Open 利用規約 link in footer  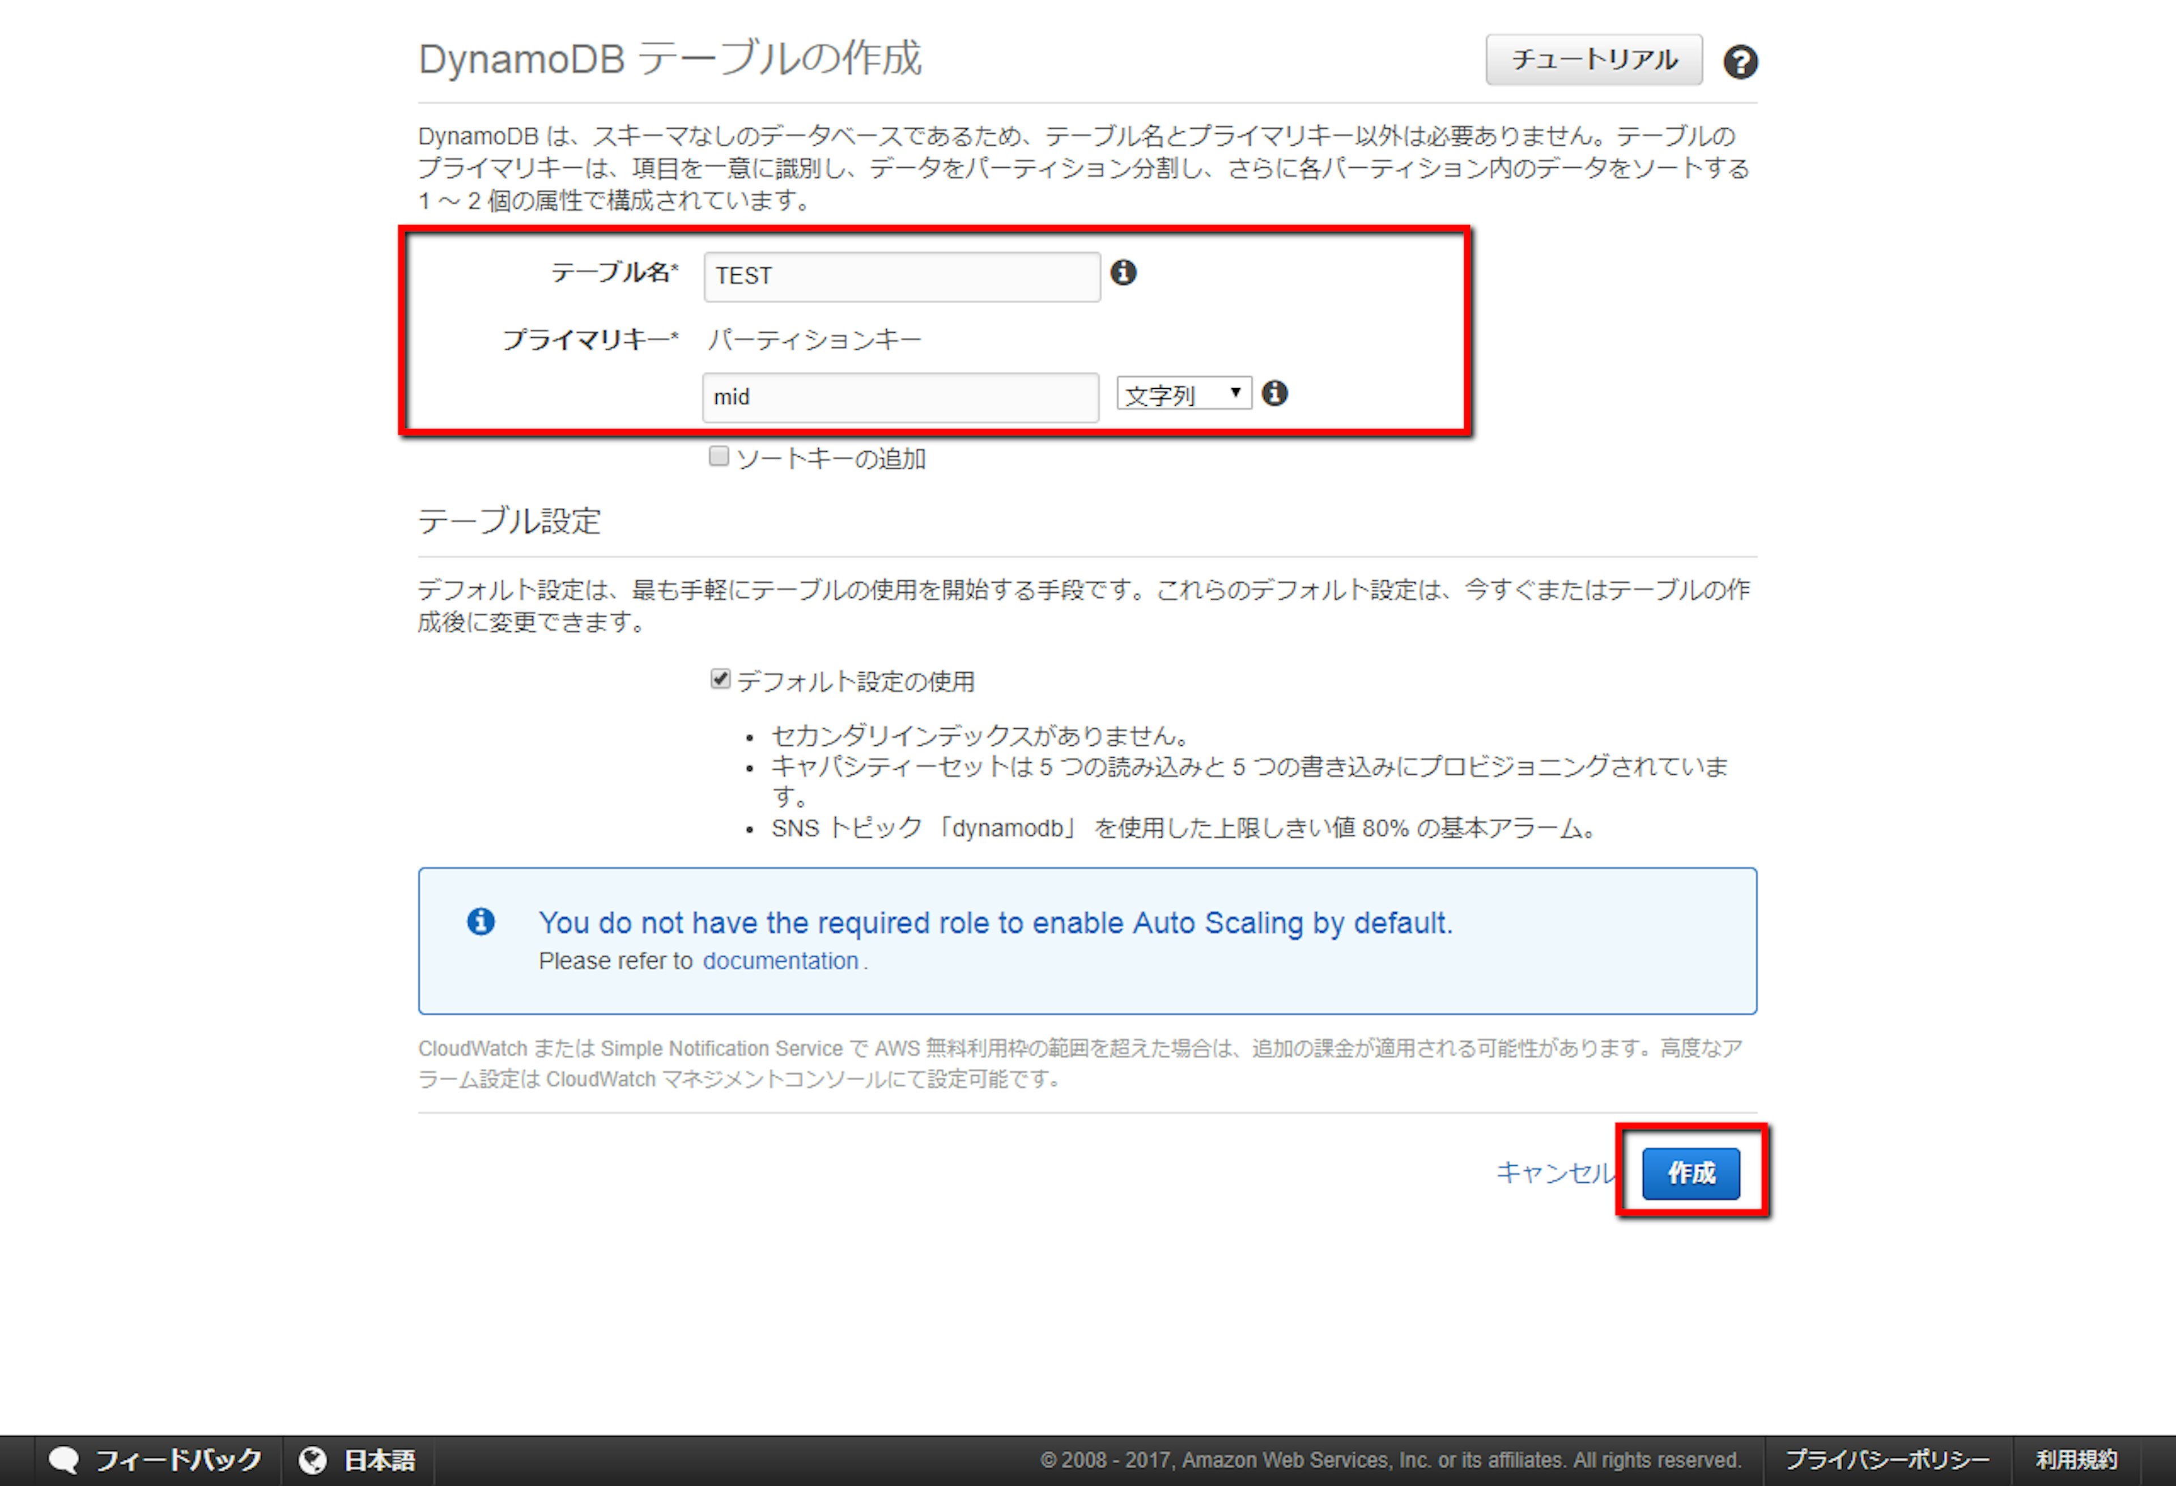tap(2076, 1459)
